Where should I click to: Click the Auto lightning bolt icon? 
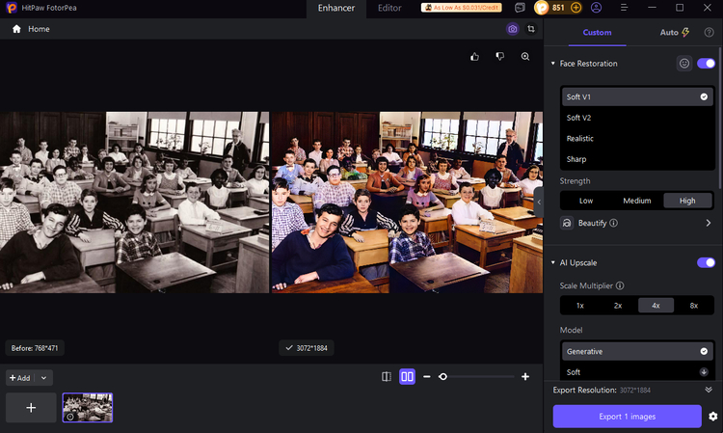[x=685, y=32]
